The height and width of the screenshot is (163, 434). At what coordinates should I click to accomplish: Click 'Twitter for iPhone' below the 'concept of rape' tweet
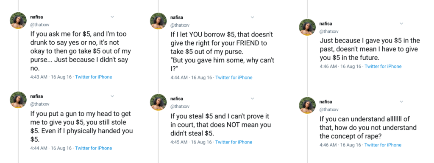tap(383, 145)
